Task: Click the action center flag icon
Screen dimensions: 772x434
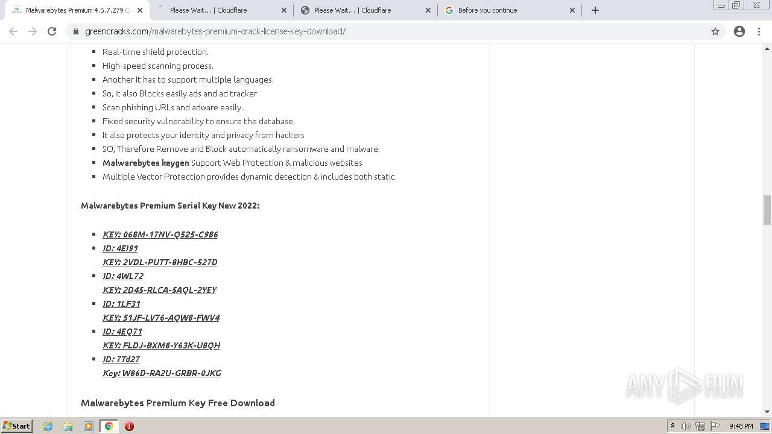Action: tap(715, 426)
